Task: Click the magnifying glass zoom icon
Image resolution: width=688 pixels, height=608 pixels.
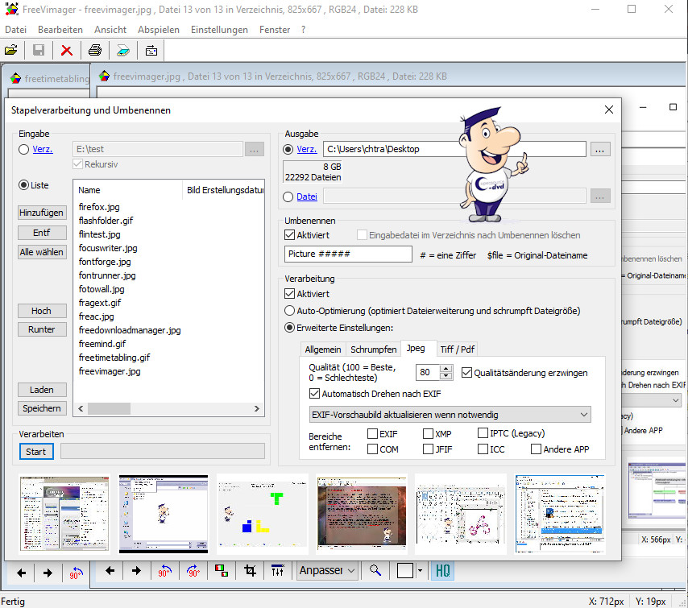Action: (375, 571)
